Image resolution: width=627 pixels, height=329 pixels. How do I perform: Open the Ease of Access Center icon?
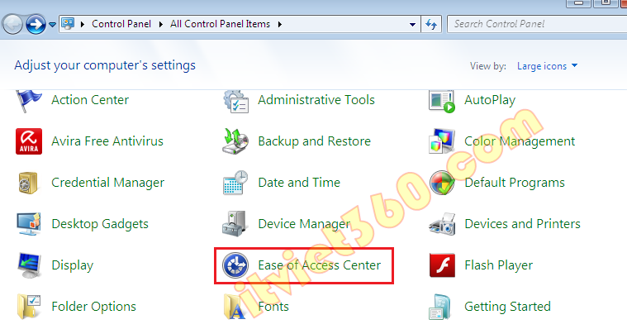(235, 265)
